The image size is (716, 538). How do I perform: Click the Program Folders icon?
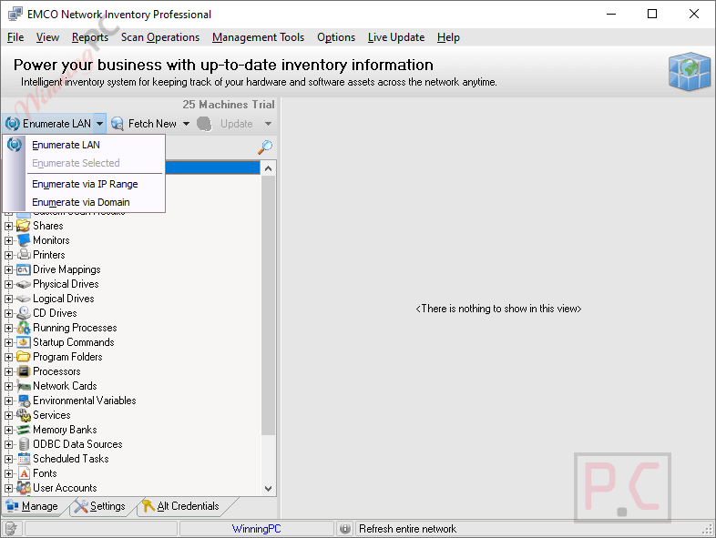pos(24,357)
